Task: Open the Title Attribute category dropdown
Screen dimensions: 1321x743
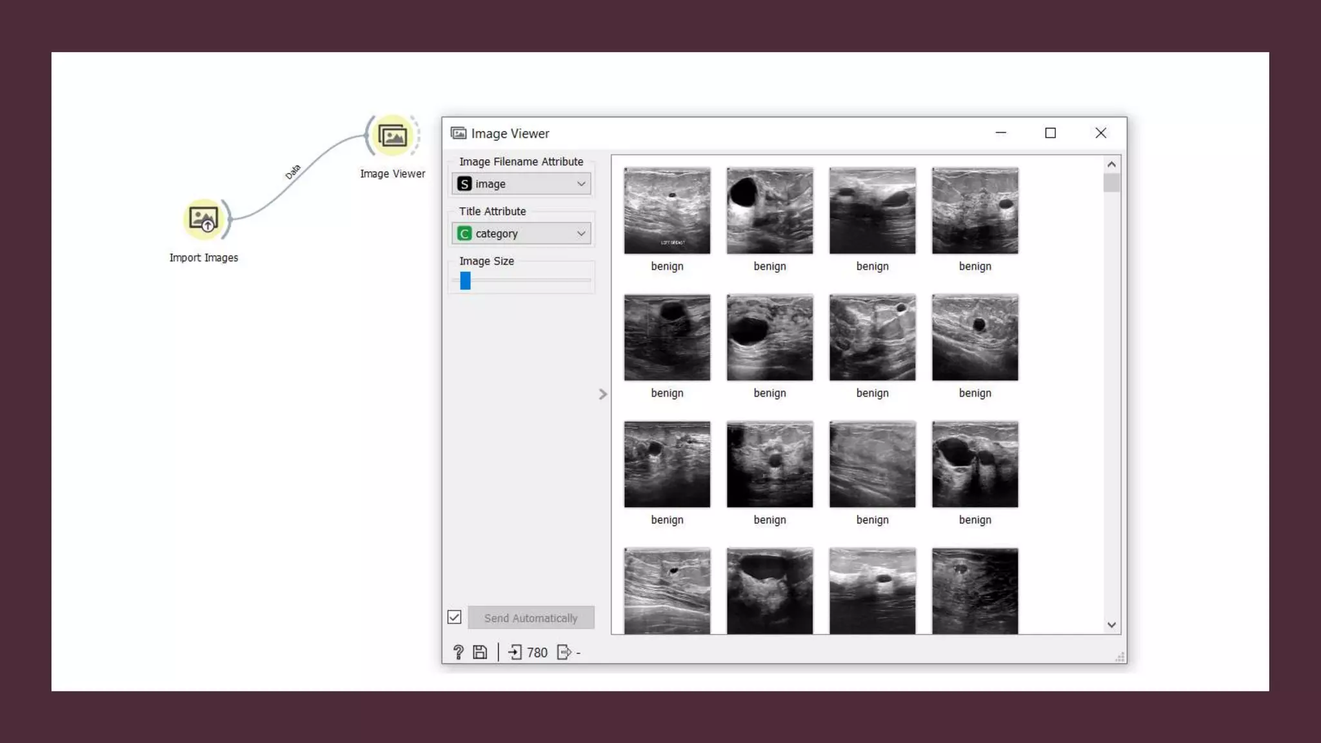Action: coord(521,233)
